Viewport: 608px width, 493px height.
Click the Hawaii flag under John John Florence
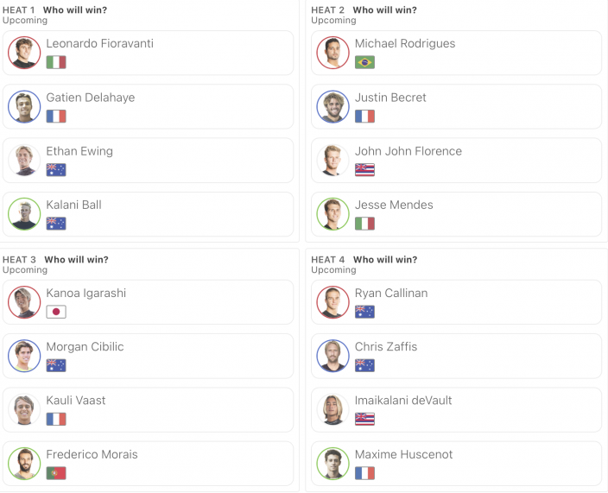click(x=364, y=170)
